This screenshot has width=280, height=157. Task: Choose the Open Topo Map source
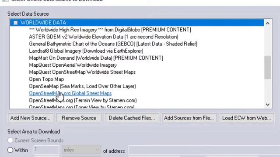(x=46, y=79)
